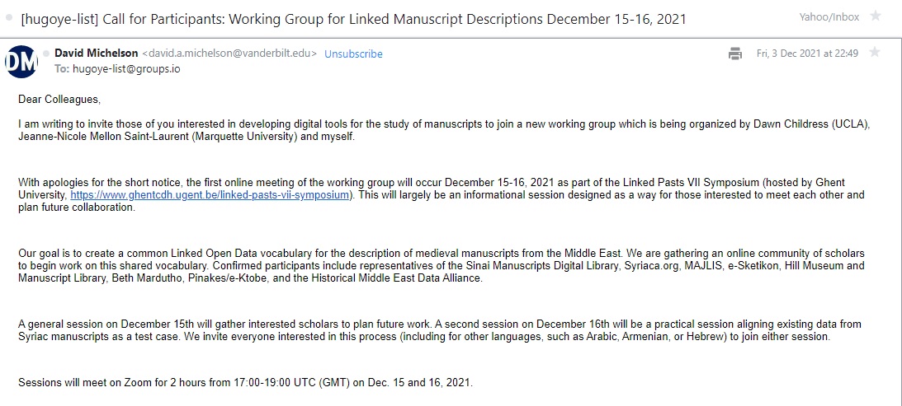Click the 'Dear Colleagues' greeting text
Viewport: 902px width, 406px height.
(59, 100)
